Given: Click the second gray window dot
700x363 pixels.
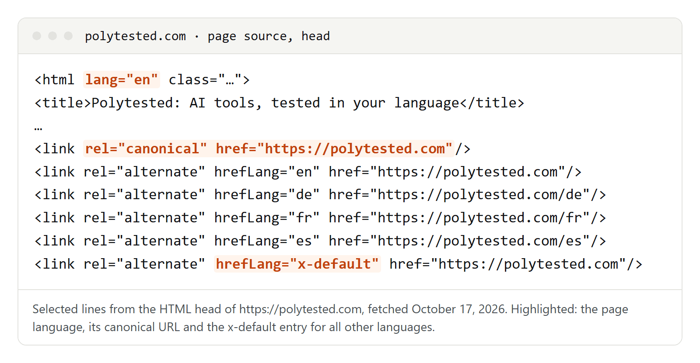Looking at the screenshot, I should click(52, 36).
